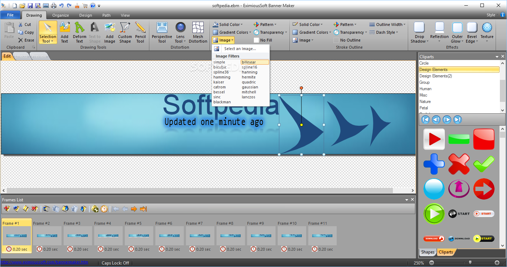This screenshot has width=507, height=267.
Task: Choose the green checkmark clipart
Action: (484, 164)
